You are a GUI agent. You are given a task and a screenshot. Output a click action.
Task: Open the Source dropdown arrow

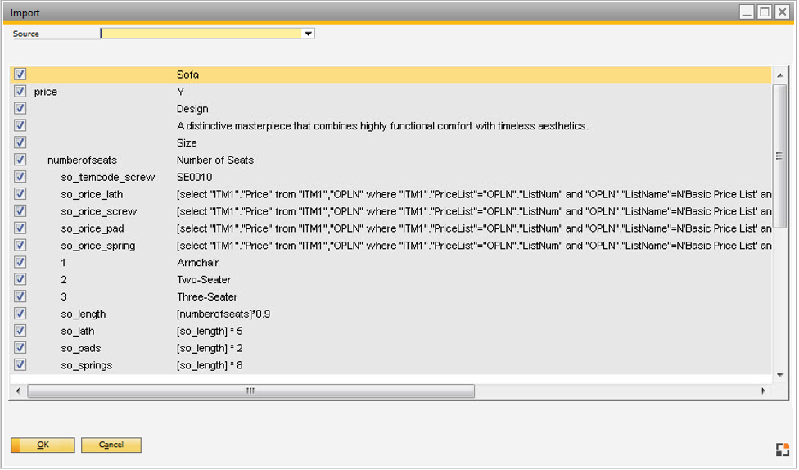(x=309, y=34)
